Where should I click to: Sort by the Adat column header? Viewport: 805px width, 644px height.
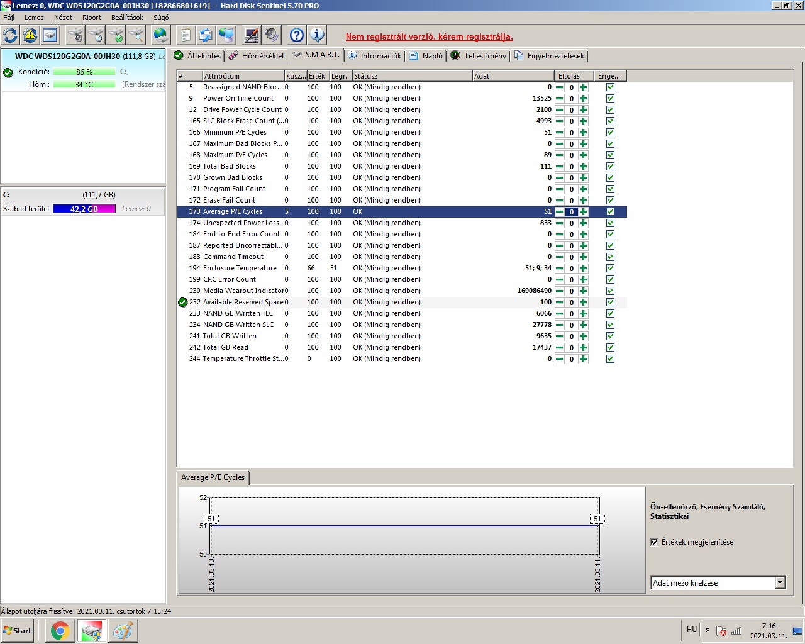[513, 76]
